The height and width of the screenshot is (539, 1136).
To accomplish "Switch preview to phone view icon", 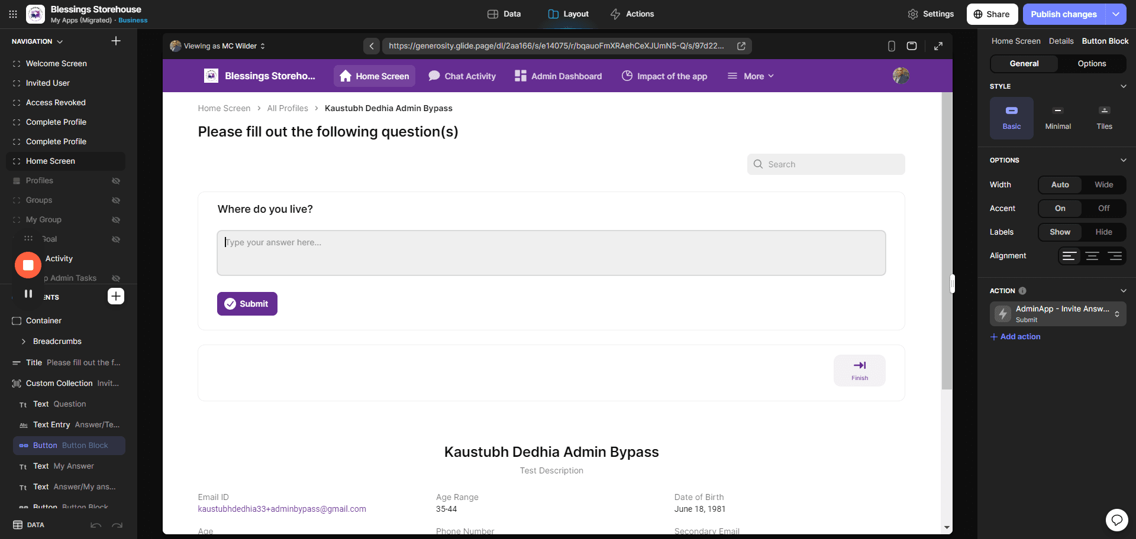I will point(892,46).
